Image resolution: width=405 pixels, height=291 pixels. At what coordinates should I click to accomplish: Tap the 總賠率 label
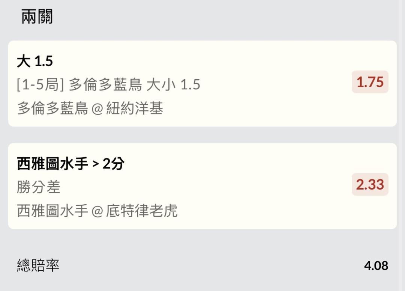coord(38,265)
